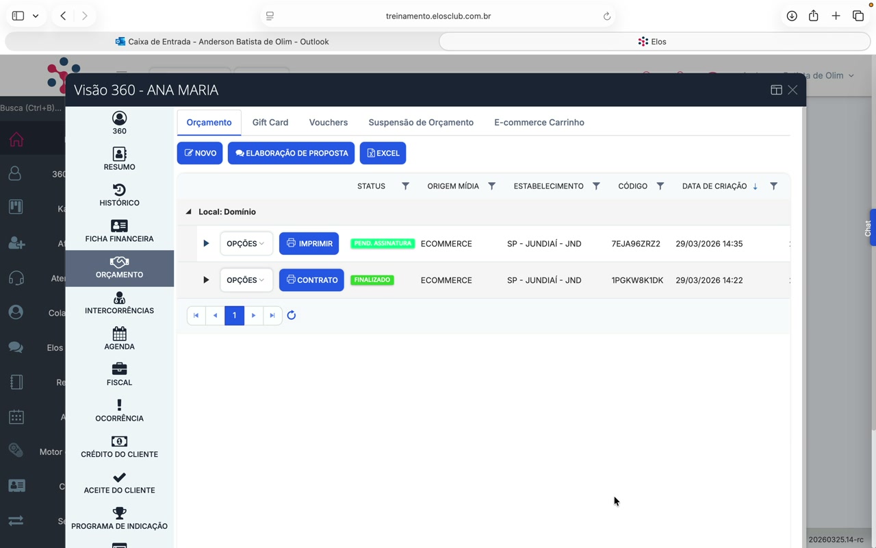Image resolution: width=876 pixels, height=548 pixels.
Task: Open Programa de Indicação trophy section
Action: [x=119, y=519]
